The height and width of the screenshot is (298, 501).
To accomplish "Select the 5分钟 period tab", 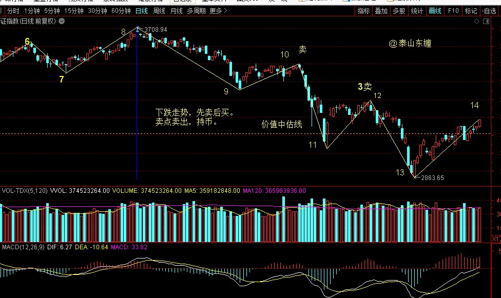I will [x=52, y=11].
